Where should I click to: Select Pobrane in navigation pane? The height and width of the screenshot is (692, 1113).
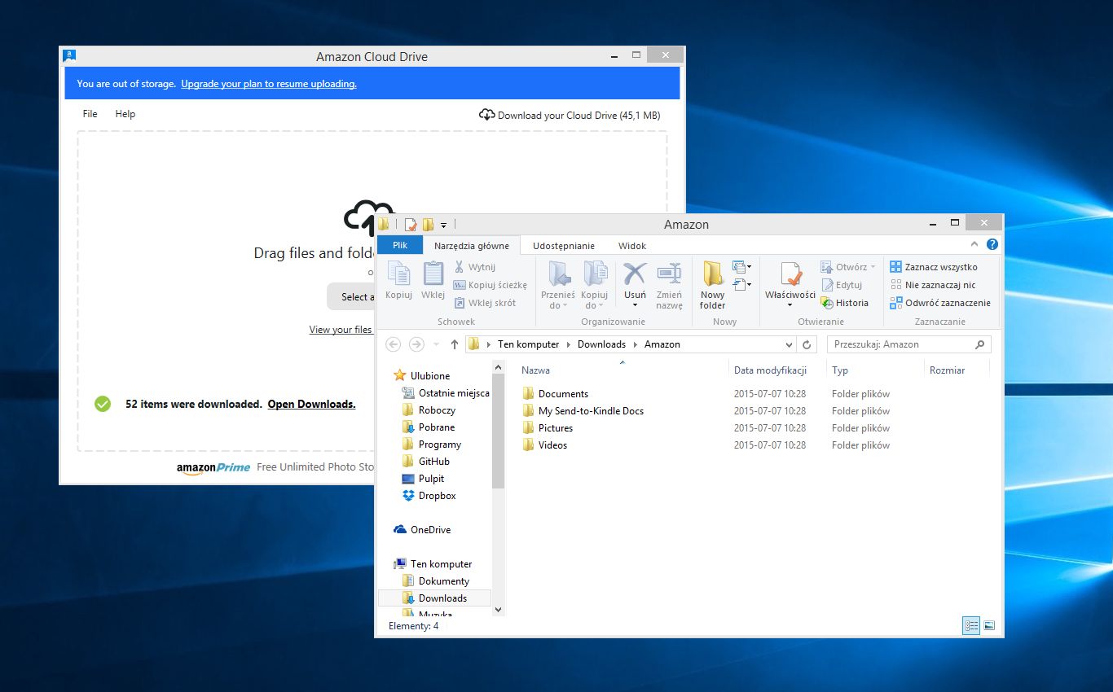tap(437, 427)
